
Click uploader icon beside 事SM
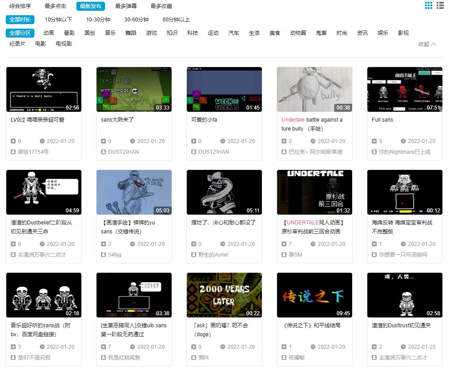[x=284, y=254]
